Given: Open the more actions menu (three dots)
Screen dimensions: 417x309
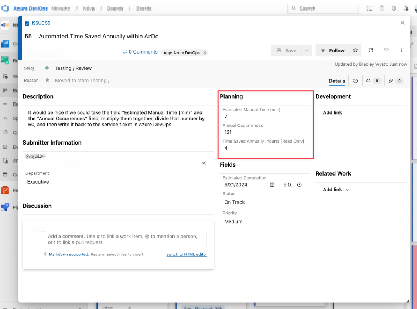Looking at the screenshot, I should click(402, 50).
